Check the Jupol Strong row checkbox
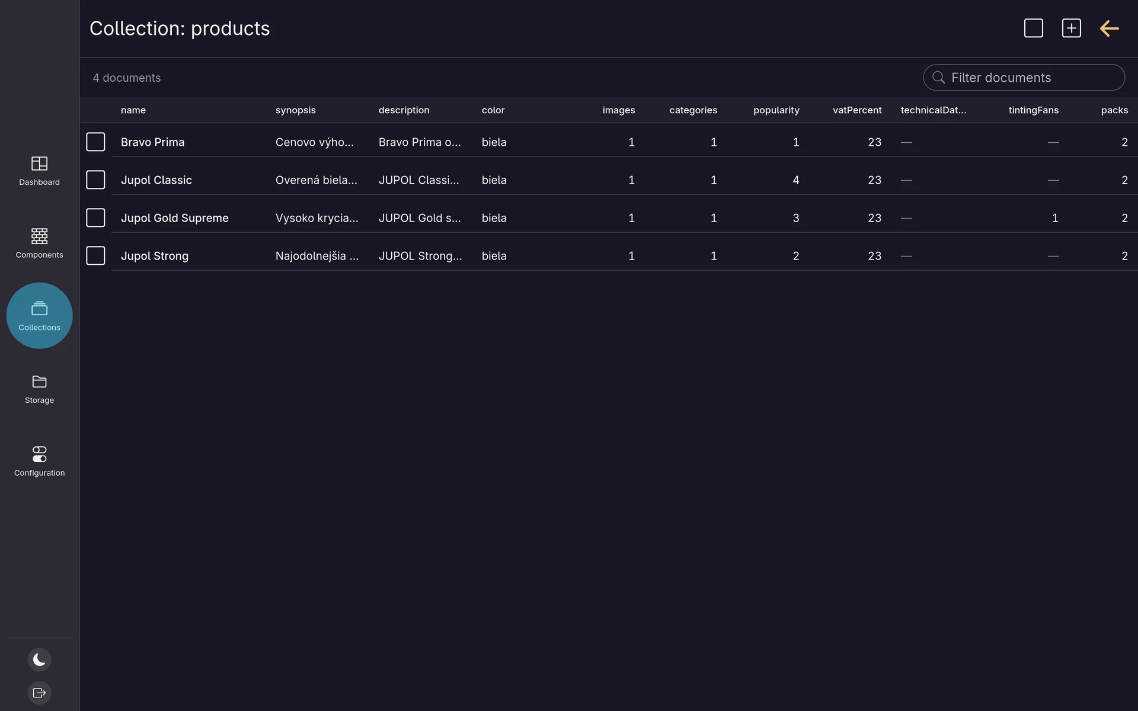 [x=95, y=256]
